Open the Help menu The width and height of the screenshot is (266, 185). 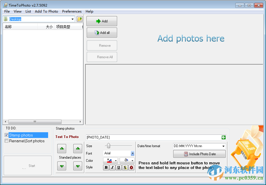tap(89, 11)
